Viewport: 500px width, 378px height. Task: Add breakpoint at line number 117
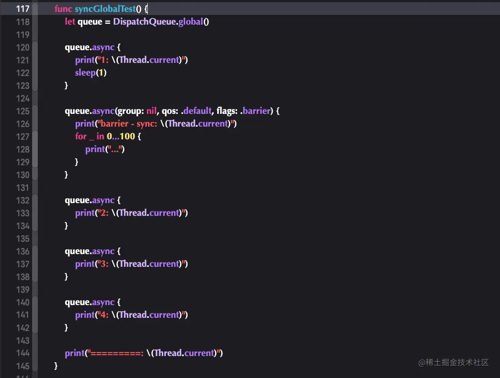pyautogui.click(x=22, y=9)
